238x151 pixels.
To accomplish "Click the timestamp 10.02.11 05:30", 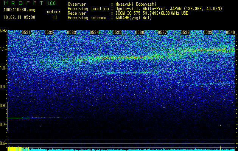I will coord(19,17).
